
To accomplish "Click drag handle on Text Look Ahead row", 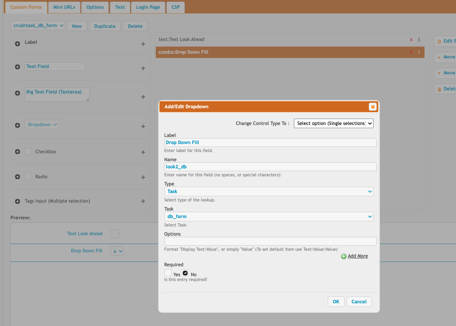I will tap(419, 40).
